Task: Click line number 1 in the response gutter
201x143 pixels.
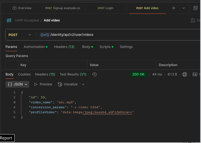Action: tap(14, 92)
